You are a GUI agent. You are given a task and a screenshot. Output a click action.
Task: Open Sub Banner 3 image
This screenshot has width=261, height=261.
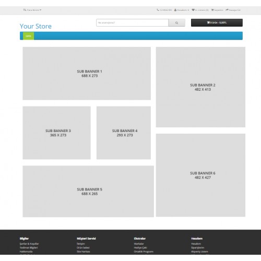[56, 133]
